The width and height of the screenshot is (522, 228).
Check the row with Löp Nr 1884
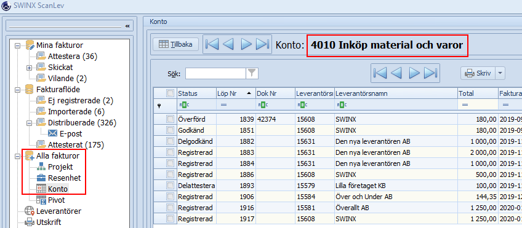170,163
